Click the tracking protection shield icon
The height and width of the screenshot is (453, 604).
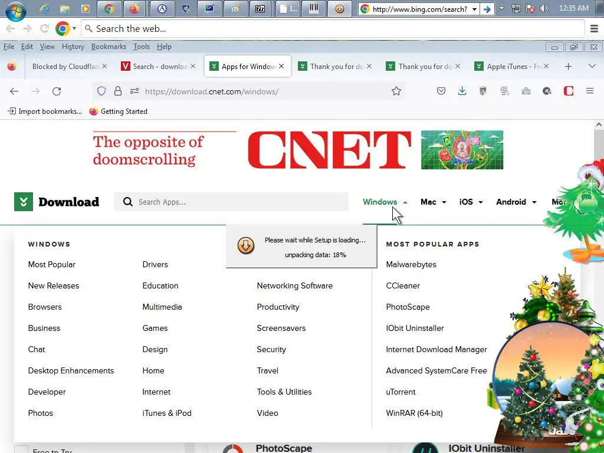point(101,91)
